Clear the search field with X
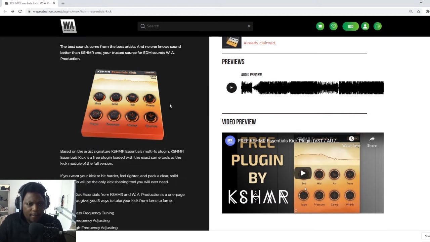This screenshot has height=242, width=430. (x=249, y=26)
